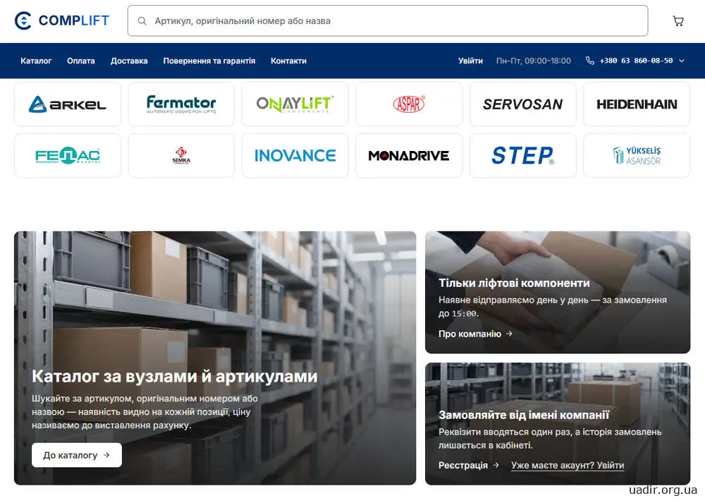
Task: Click the Пн–Пт, 09:00–18:00 hours text
Action: [533, 61]
